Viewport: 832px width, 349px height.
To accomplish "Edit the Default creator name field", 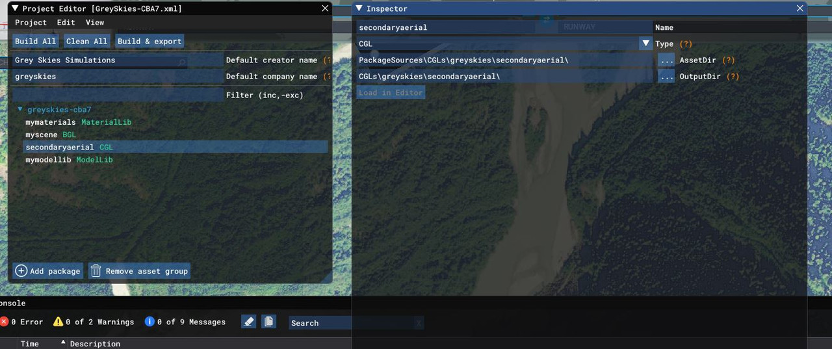I will tap(118, 60).
